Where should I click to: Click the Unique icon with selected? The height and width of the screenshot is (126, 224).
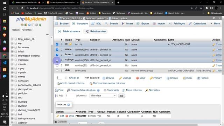click(168, 78)
